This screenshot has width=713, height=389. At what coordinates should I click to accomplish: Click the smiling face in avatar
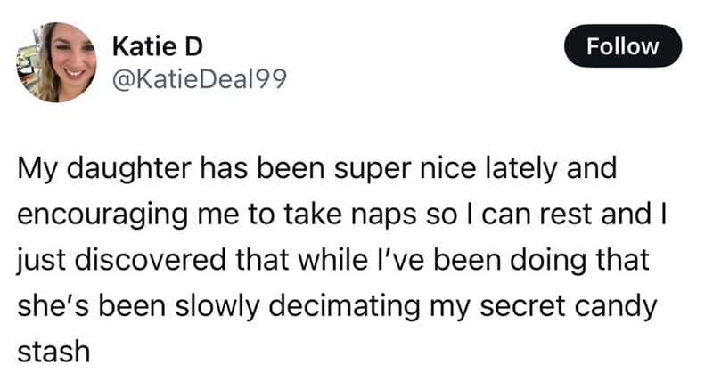[67, 61]
